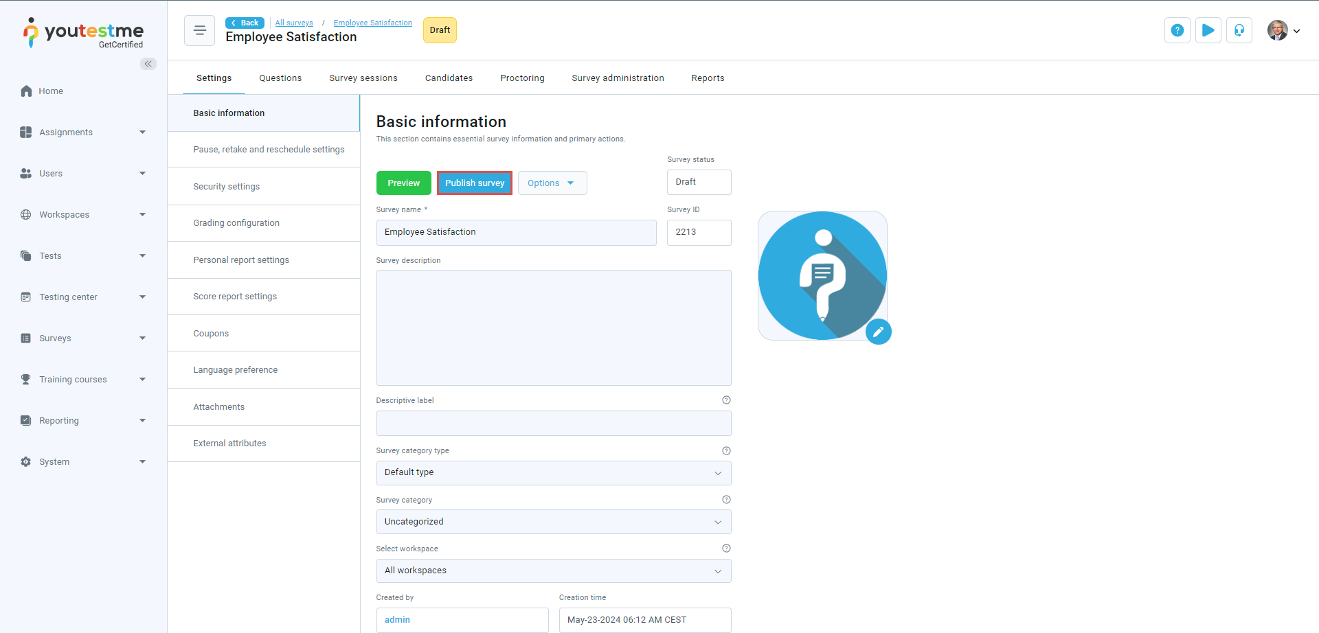Open Survey category type dropdown

[554, 473]
